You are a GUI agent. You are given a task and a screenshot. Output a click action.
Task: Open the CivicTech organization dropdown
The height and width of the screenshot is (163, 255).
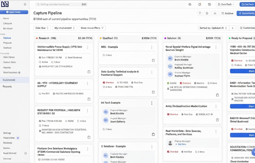pyautogui.click(x=226, y=4)
